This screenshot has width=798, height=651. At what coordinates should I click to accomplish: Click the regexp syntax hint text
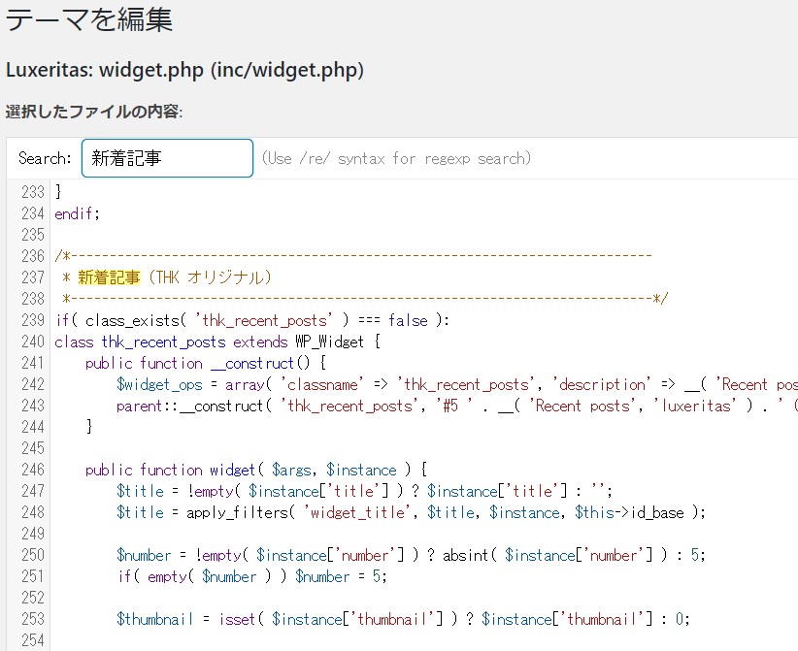pos(396,158)
